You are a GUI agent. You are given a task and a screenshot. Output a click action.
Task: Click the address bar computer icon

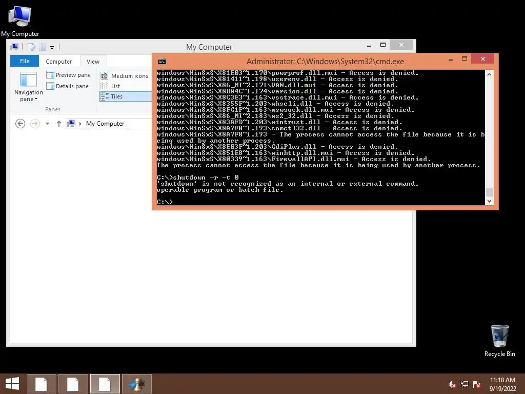point(71,123)
